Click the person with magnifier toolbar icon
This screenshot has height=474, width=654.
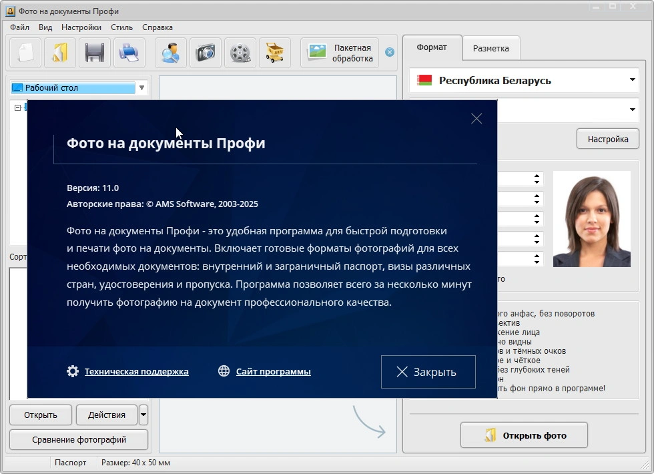(171, 53)
